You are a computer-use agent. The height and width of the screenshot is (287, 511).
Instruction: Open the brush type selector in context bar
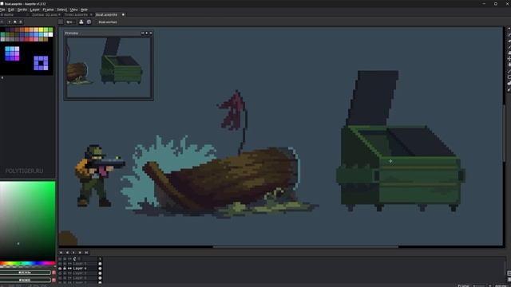61,22
